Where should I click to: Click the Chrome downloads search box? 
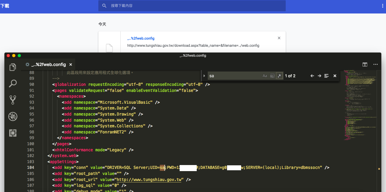coord(192,6)
